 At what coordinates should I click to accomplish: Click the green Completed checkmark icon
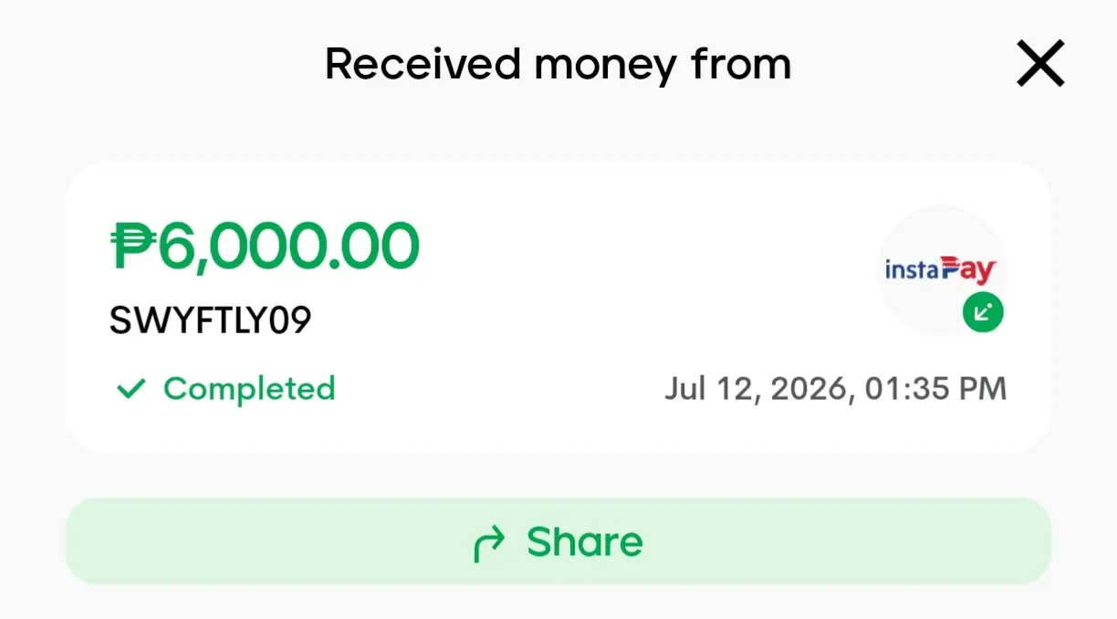tap(130, 390)
